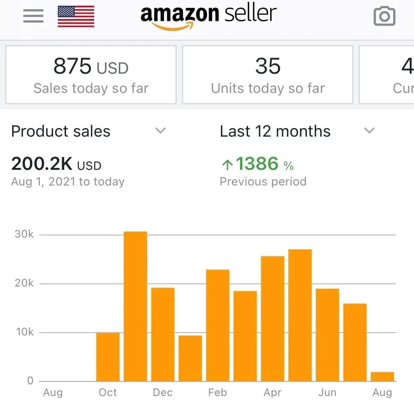Open the hamburger menu
The height and width of the screenshot is (401, 414).
[33, 16]
